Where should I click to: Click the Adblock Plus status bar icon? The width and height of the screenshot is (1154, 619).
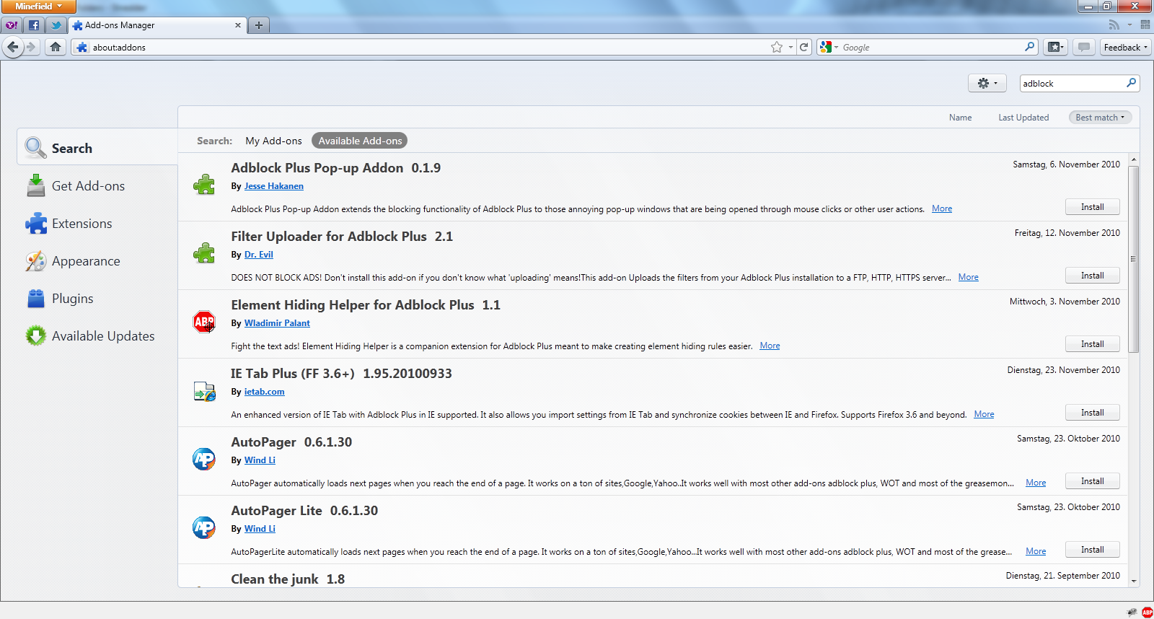point(1147,612)
